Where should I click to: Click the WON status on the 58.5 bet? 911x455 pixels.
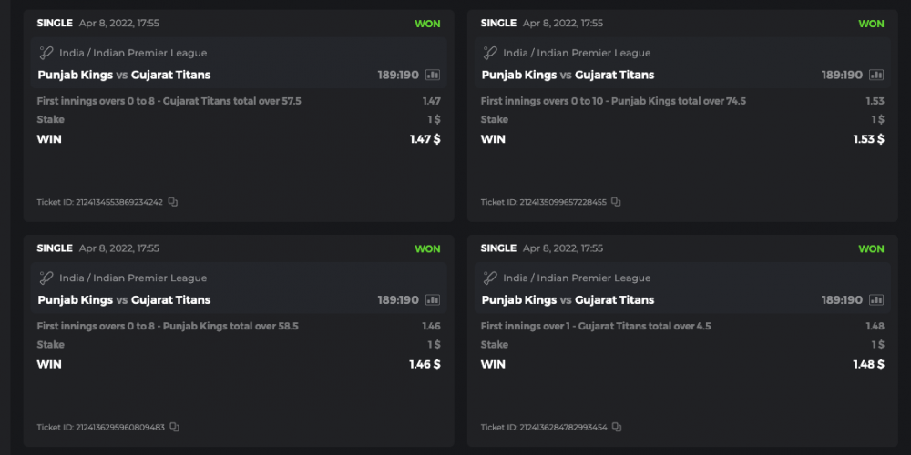pyautogui.click(x=427, y=248)
